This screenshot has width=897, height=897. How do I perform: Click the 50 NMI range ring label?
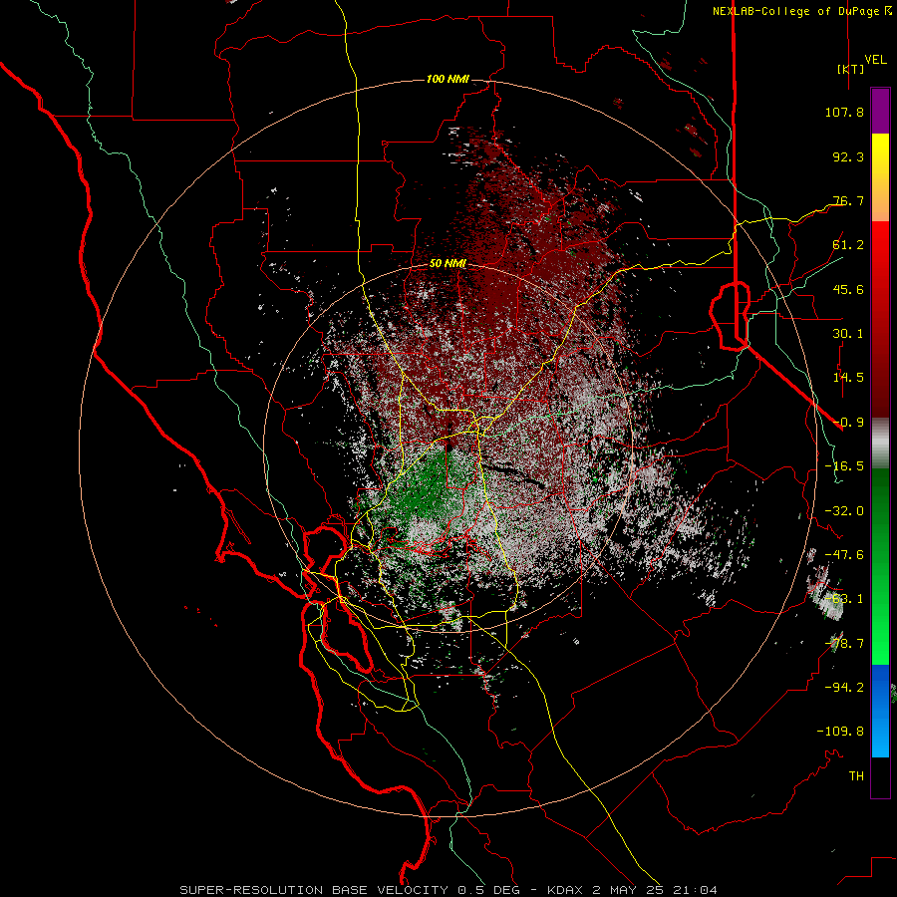click(448, 264)
